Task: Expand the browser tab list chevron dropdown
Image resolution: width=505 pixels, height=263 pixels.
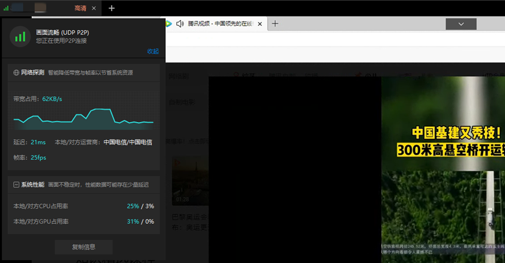Action: [461, 24]
